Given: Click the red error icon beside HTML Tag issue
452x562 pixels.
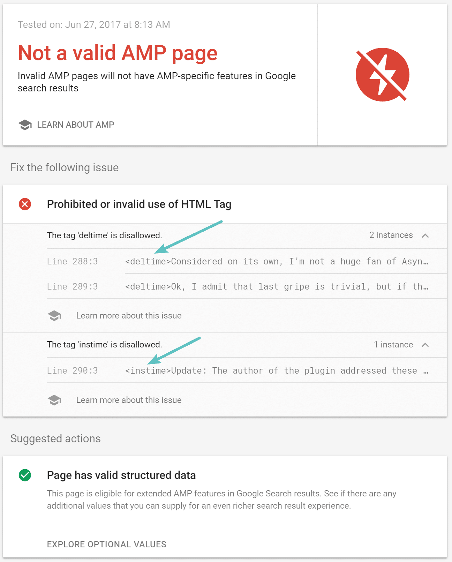Looking at the screenshot, I should coord(24,204).
